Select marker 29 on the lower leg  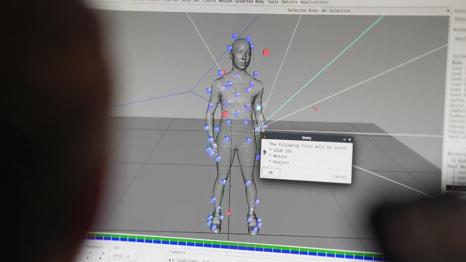click(257, 201)
